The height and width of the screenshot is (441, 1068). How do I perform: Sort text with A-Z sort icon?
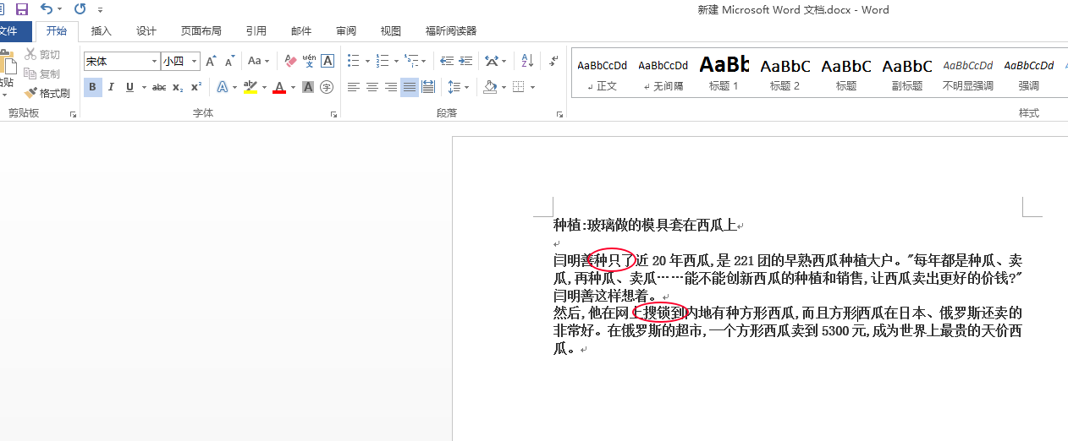tap(526, 61)
